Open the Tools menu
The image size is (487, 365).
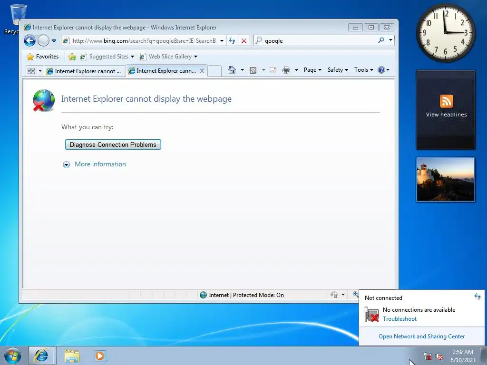364,70
